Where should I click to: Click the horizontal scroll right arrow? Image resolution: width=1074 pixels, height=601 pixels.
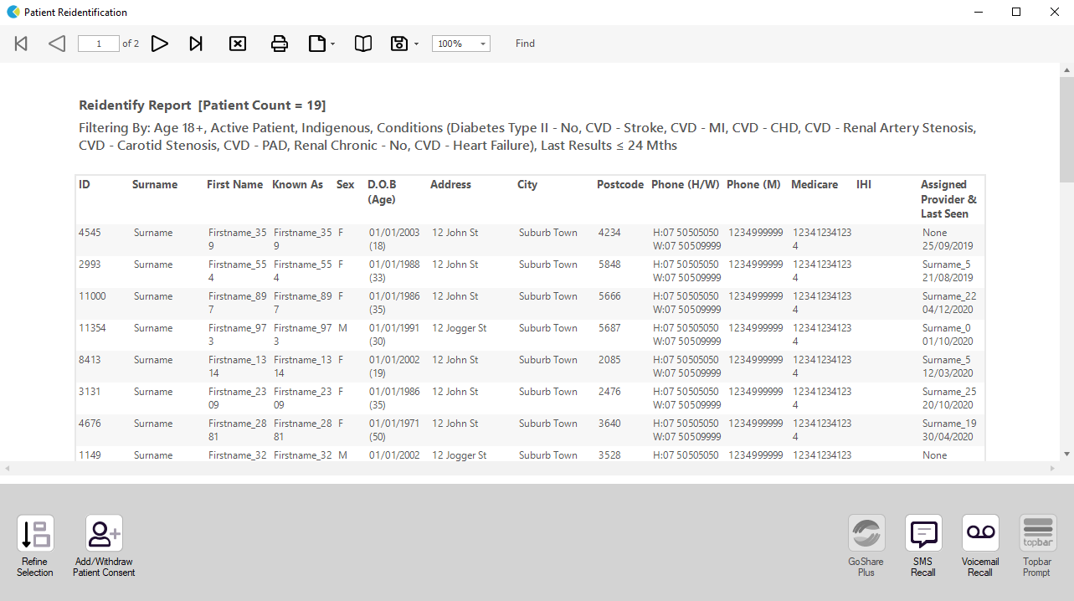[1053, 468]
